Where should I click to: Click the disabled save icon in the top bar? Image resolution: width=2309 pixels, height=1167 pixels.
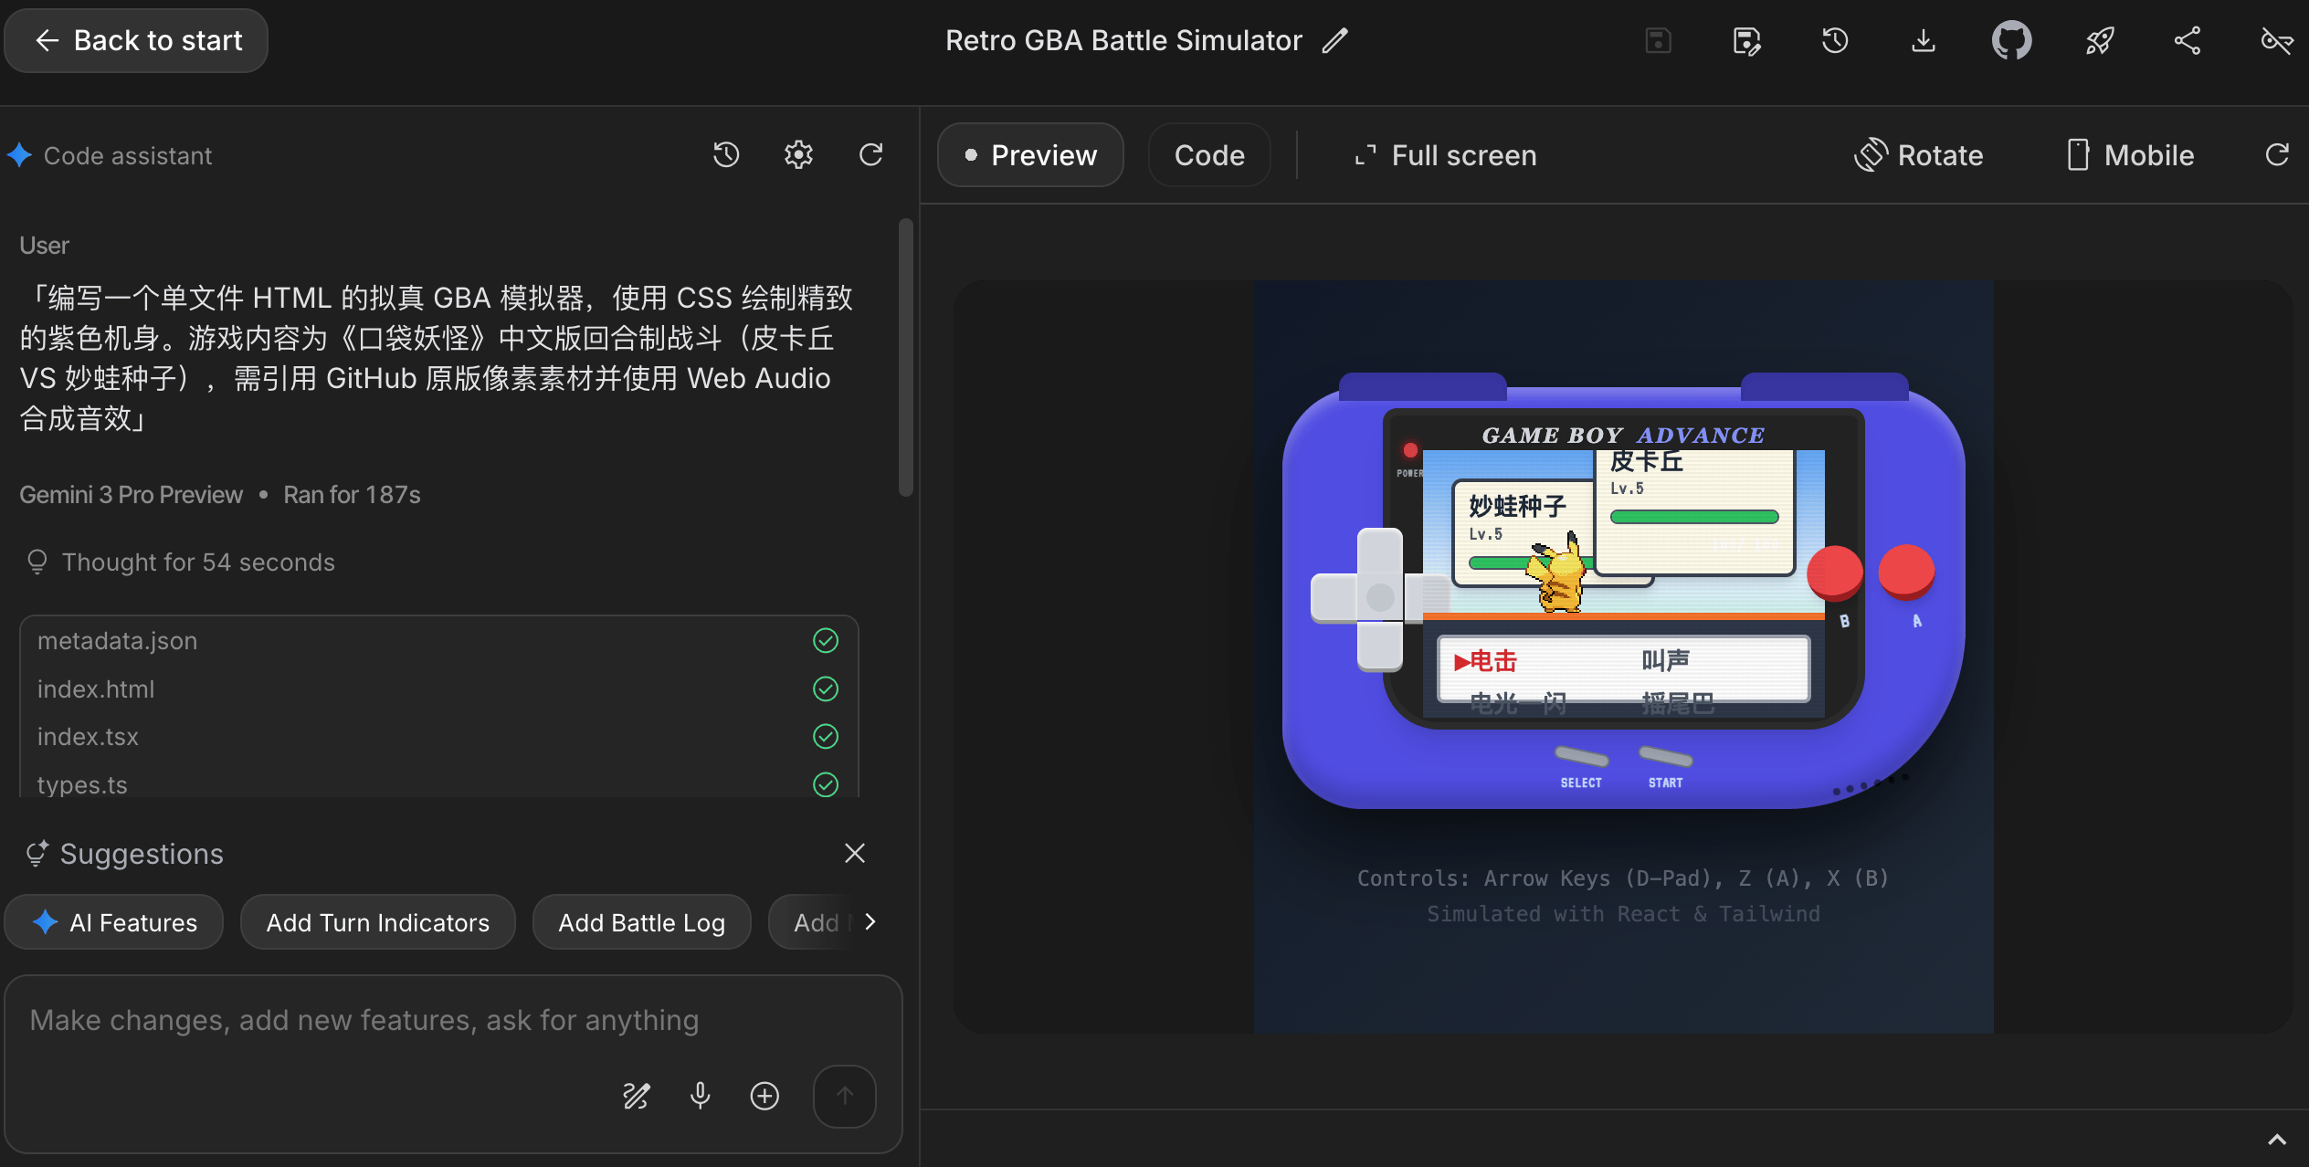click(1658, 40)
